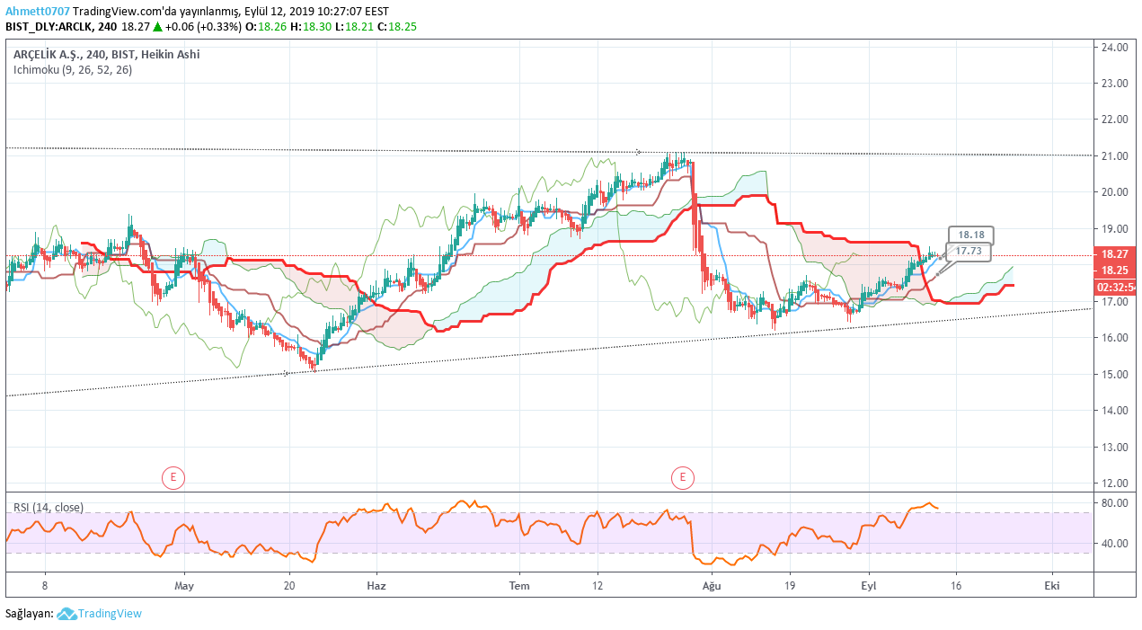
Task: Click the BIST_DLY:ARCLK symbol text in header
Action: tap(49, 26)
